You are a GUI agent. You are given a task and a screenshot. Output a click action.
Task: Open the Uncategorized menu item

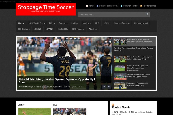(x=141, y=23)
